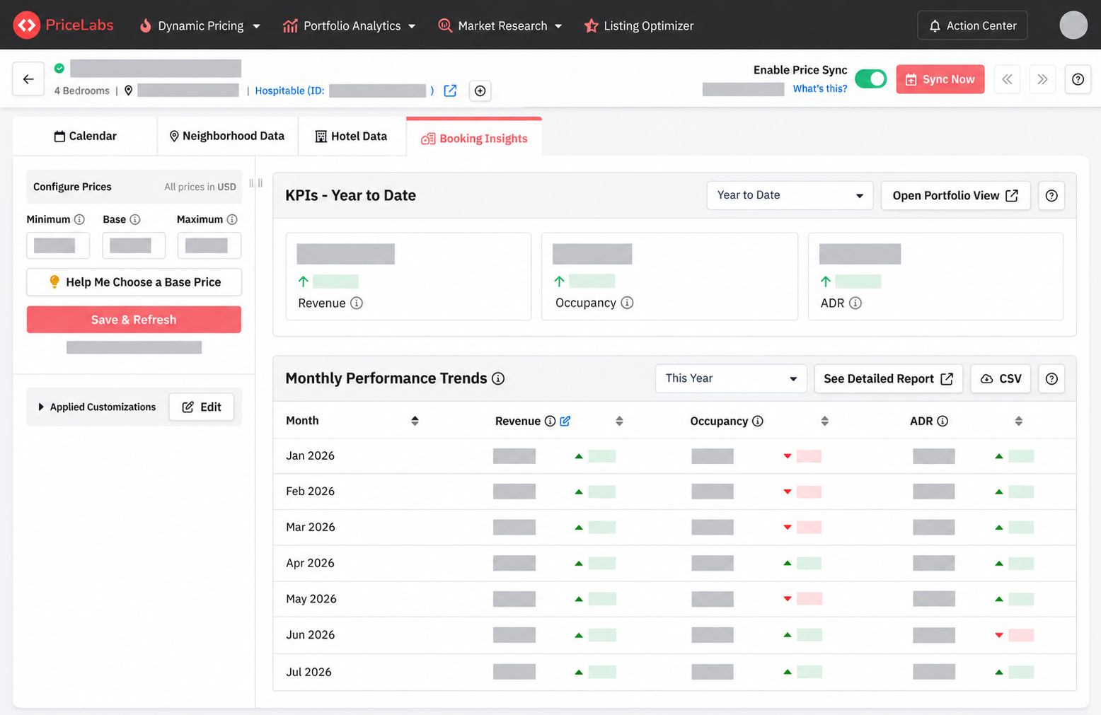This screenshot has height=715, width=1101.
Task: Open the Action Center
Action: coord(972,25)
